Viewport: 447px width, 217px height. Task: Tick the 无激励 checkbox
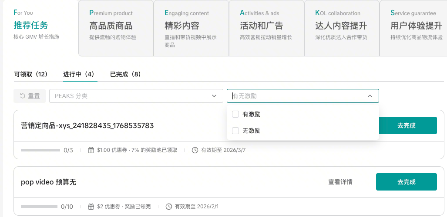coord(235,131)
